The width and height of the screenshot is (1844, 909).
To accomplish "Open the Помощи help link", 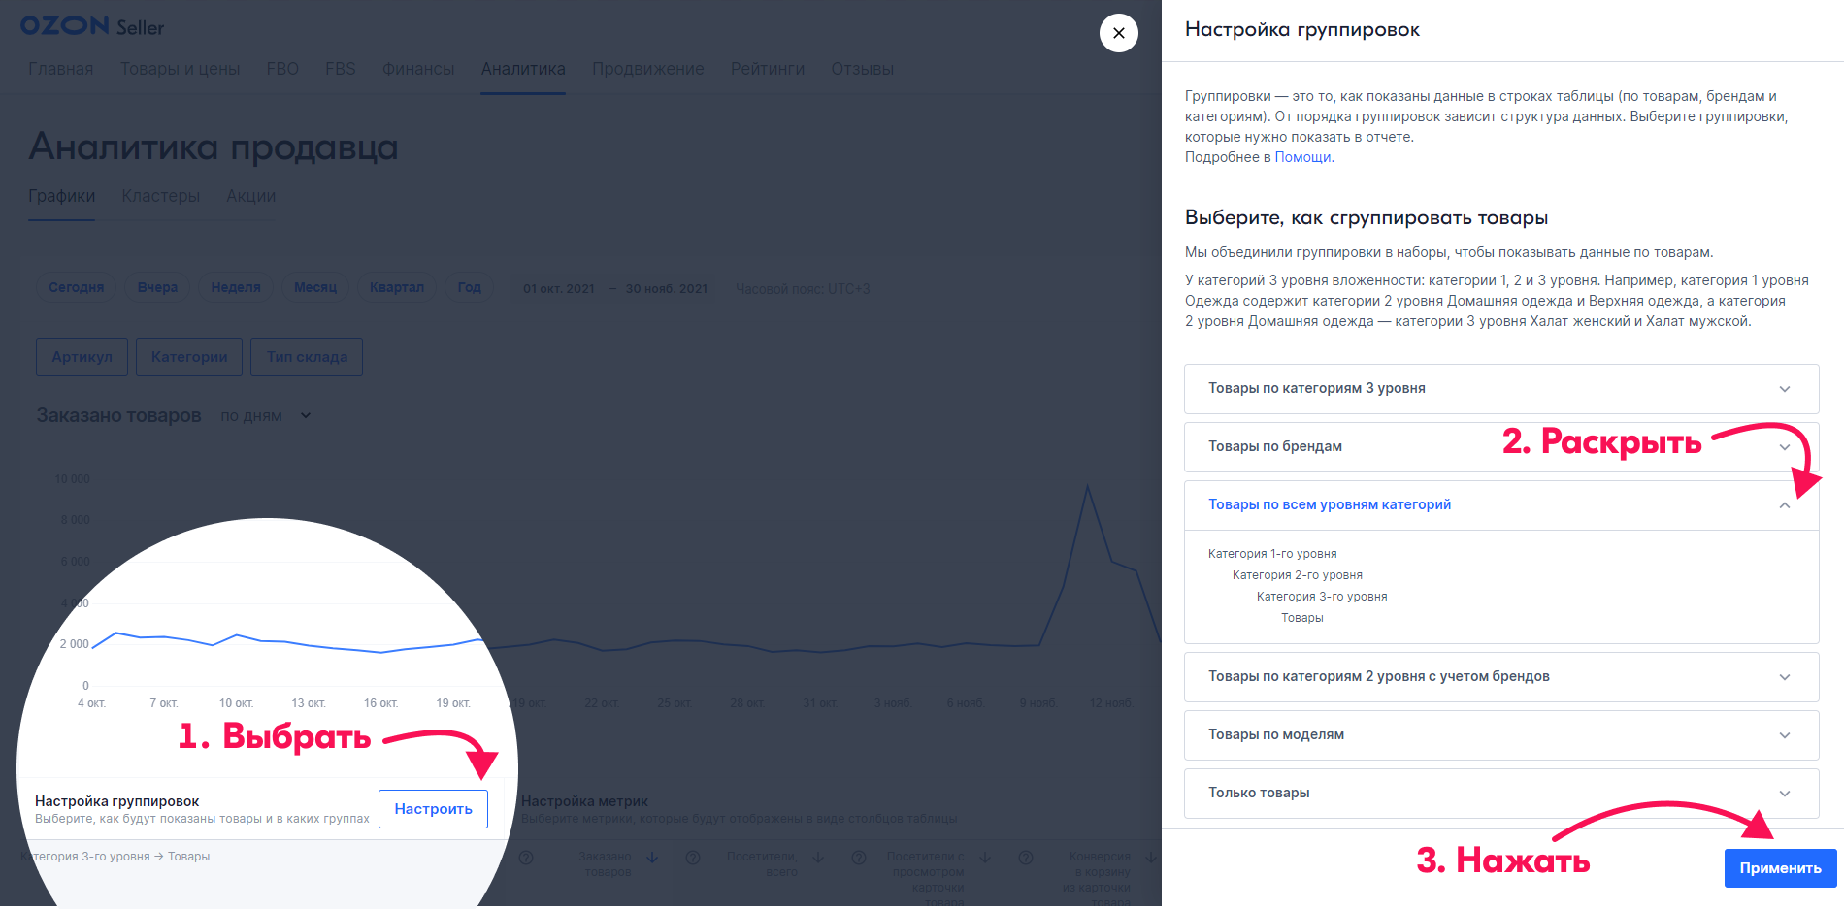I will pos(1302,157).
